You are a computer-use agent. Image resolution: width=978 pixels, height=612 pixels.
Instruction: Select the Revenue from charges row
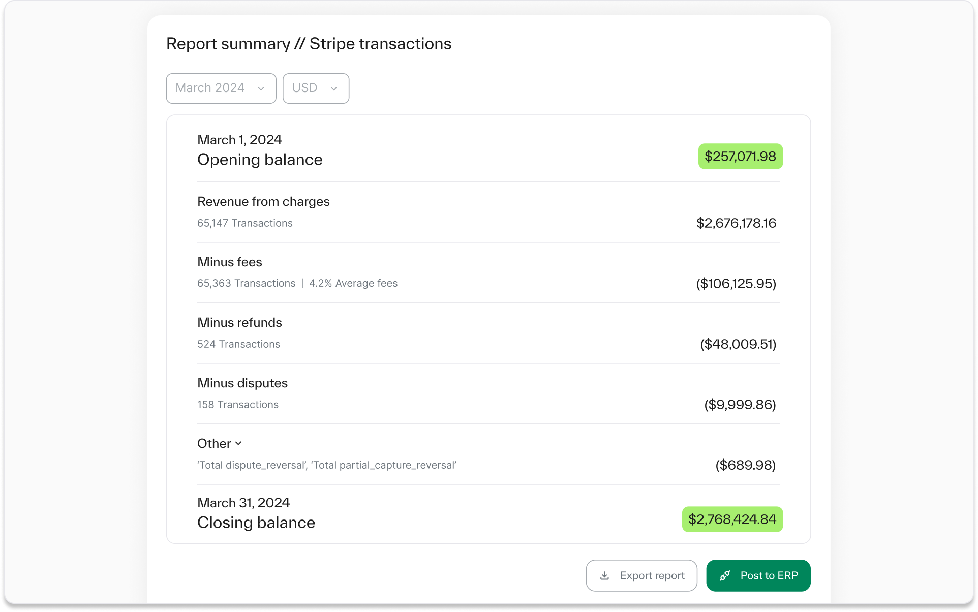point(263,202)
